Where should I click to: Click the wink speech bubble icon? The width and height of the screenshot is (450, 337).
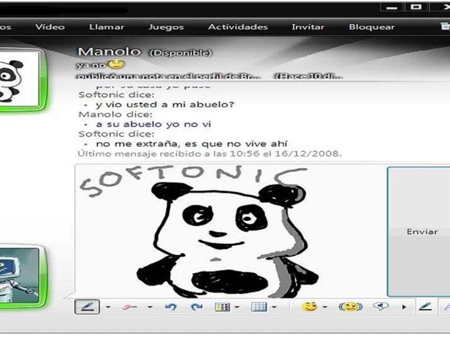pyautogui.click(x=381, y=307)
